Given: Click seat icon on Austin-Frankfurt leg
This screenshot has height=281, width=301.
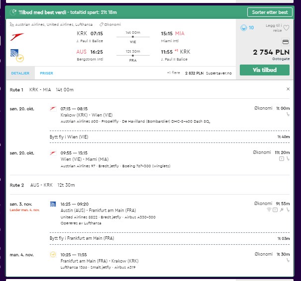Looking at the screenshot, I should click(288, 210).
